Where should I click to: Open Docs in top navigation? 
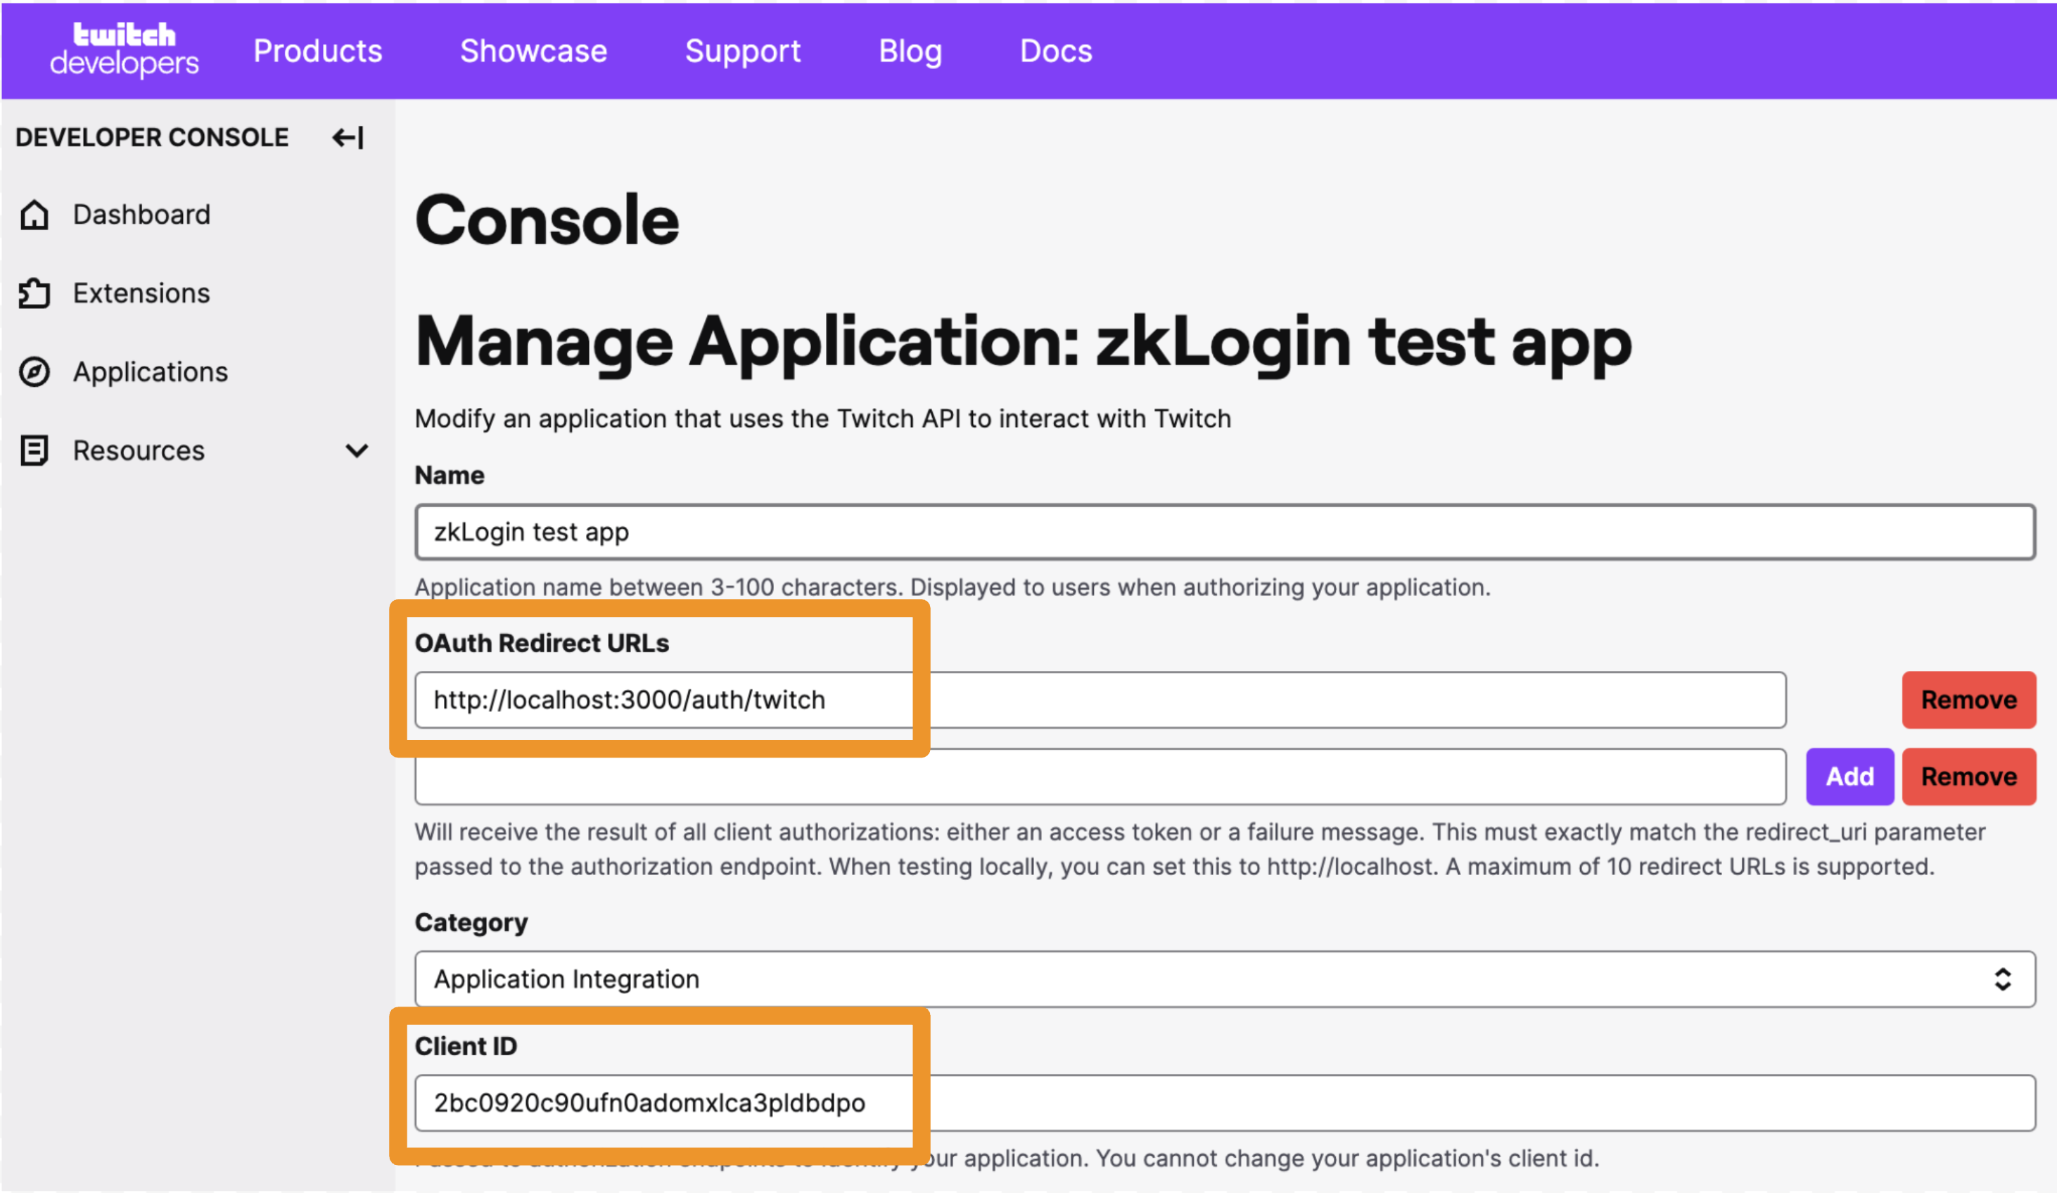pos(1055,51)
